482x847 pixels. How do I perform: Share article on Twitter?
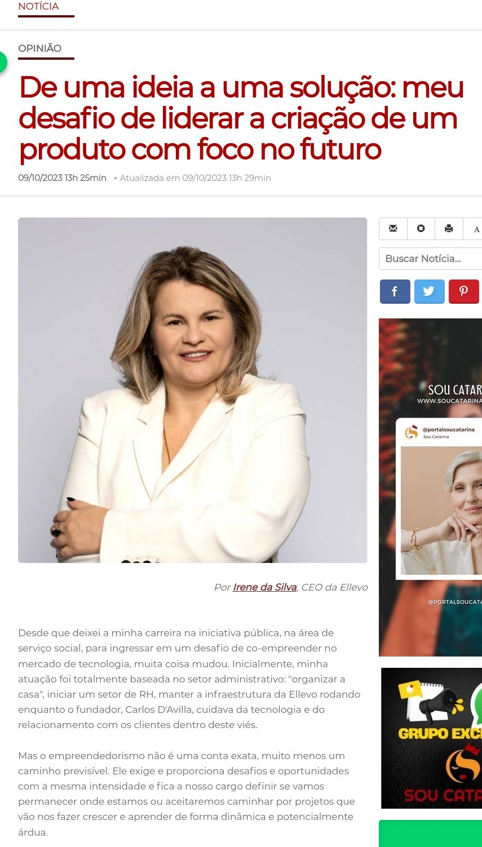coord(429,292)
